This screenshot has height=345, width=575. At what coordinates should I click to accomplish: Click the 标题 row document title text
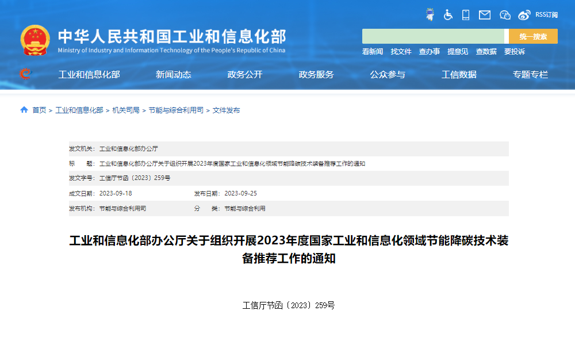point(232,164)
